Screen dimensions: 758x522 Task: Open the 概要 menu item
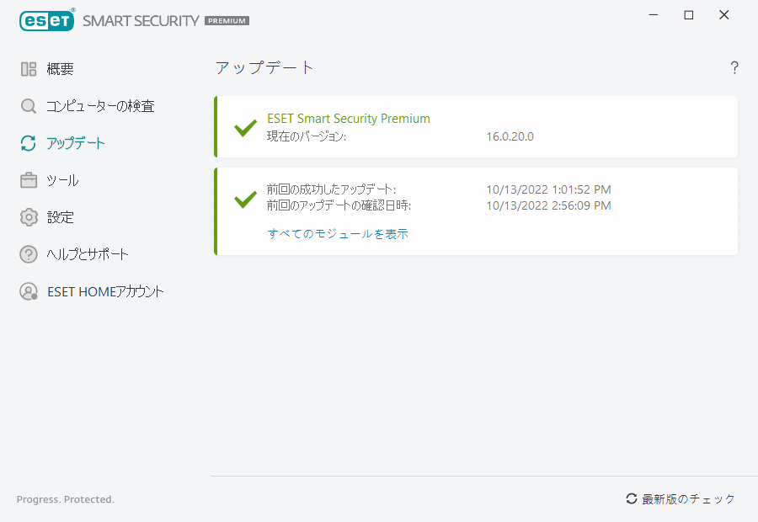61,69
